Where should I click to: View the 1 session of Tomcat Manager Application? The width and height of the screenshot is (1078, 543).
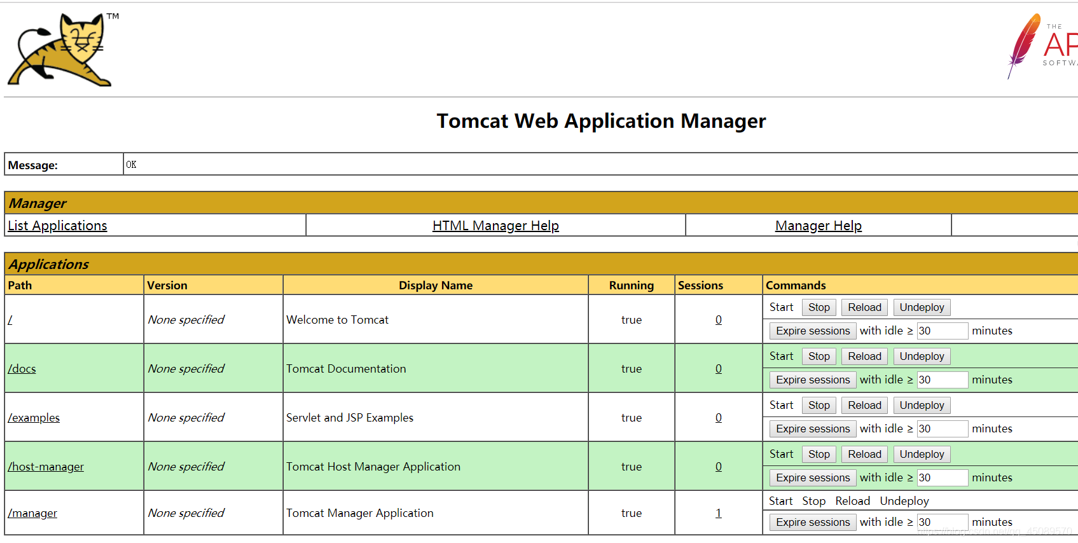719,513
